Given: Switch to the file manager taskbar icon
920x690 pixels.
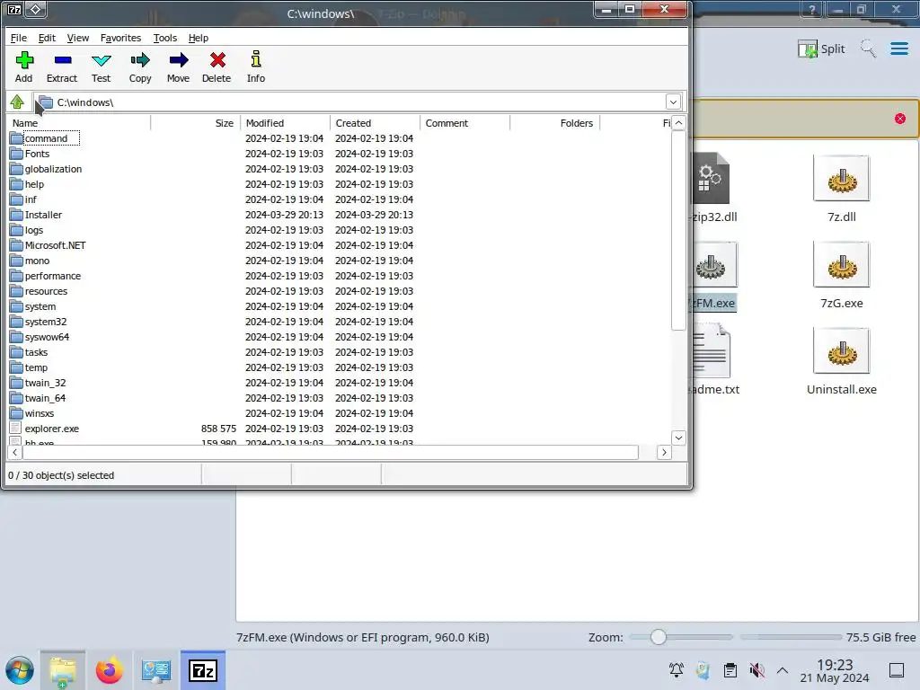Looking at the screenshot, I should (x=63, y=670).
